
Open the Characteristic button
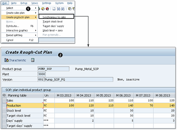15,60
